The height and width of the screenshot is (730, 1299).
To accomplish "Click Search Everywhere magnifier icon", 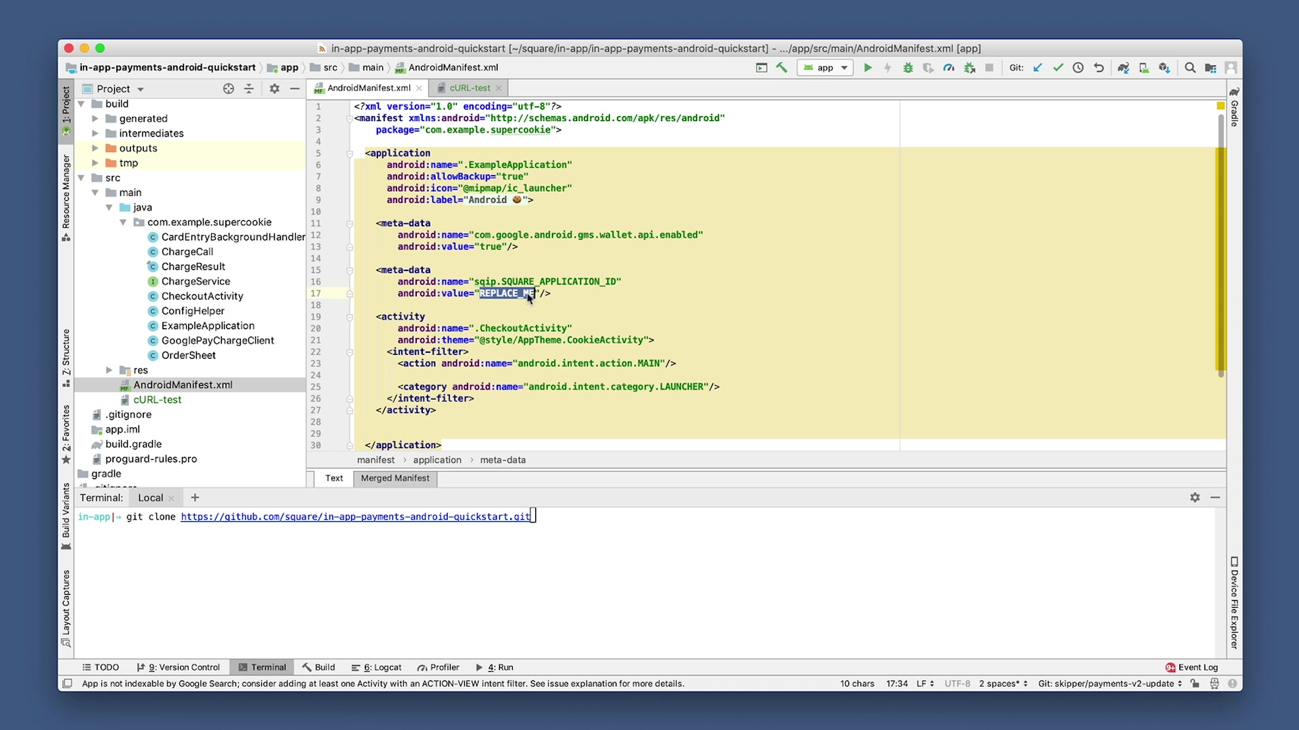I will [1190, 68].
